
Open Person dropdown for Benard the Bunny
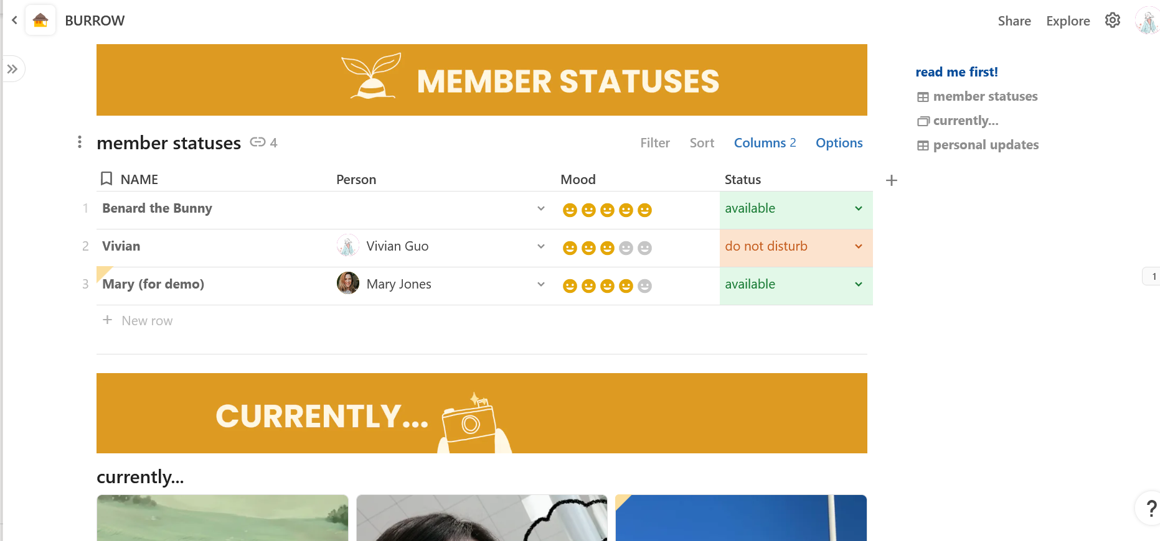(541, 208)
